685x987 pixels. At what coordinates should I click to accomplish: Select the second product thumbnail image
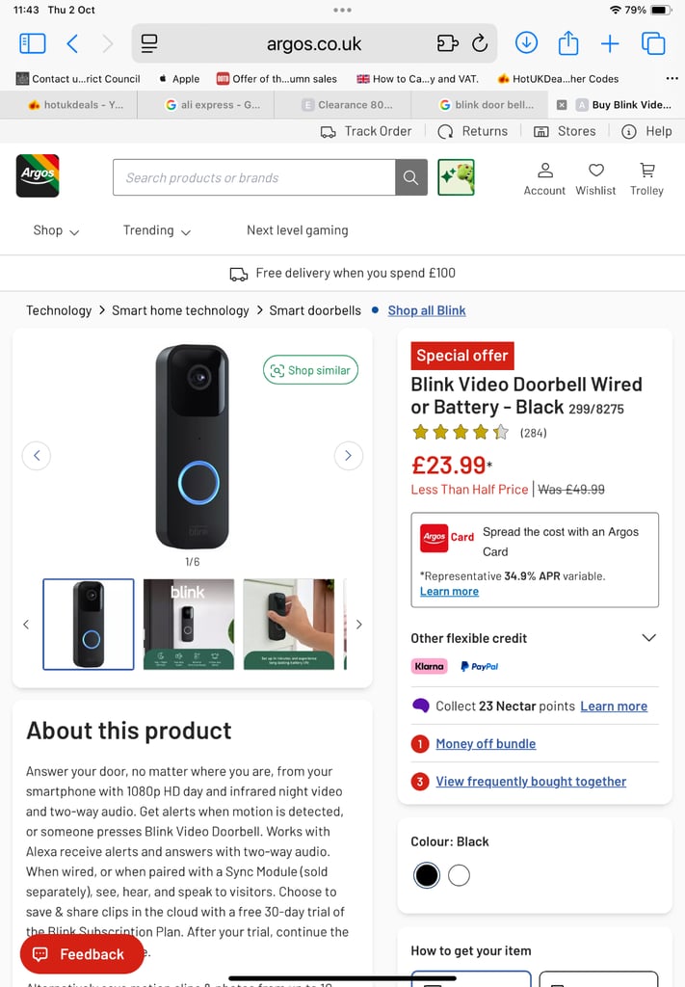(189, 624)
